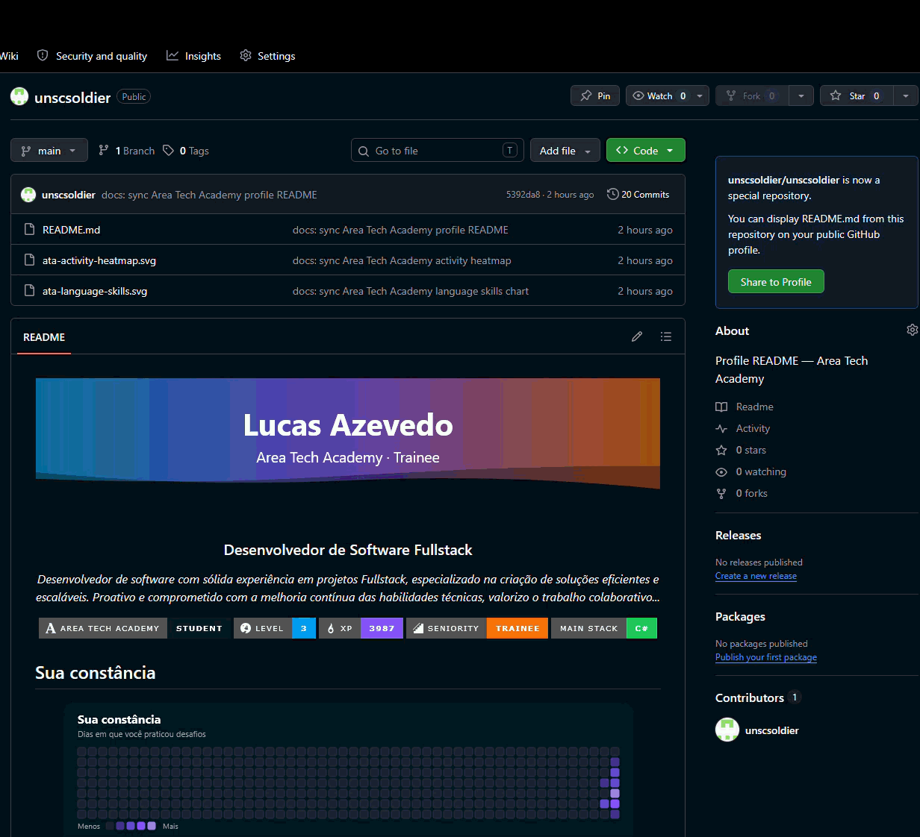Open the ata-activity-heatmap.svg file

[99, 260]
